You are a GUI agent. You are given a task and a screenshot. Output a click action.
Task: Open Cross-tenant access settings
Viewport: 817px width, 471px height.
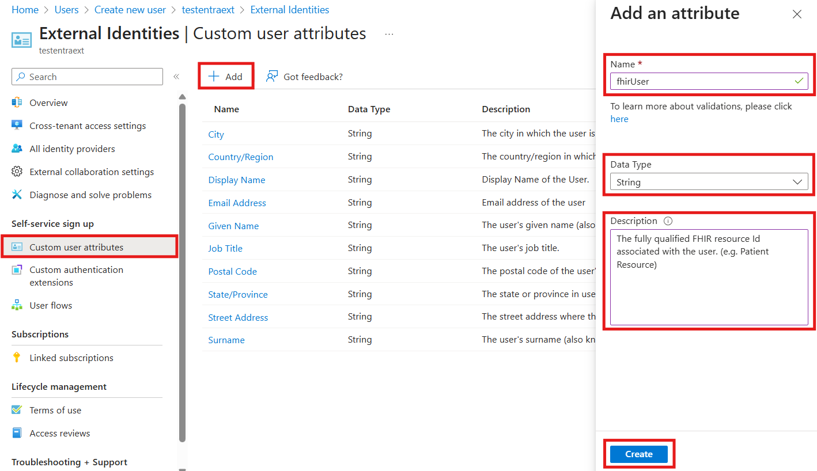87,125
